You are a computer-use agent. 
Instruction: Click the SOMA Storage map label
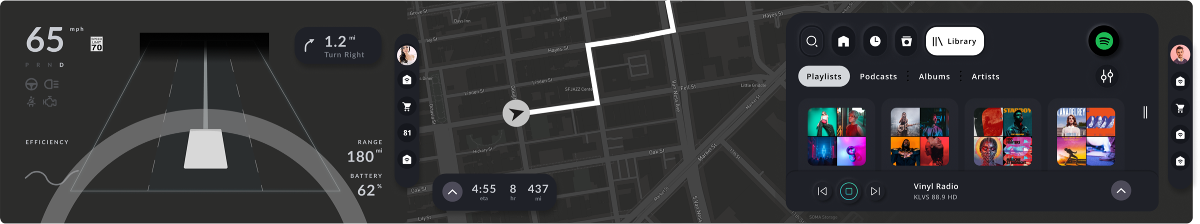823,217
